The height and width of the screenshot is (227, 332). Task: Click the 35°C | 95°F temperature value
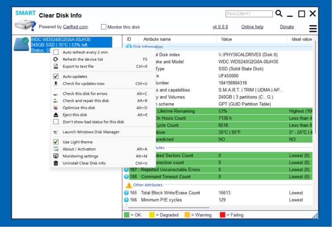tap(229, 132)
